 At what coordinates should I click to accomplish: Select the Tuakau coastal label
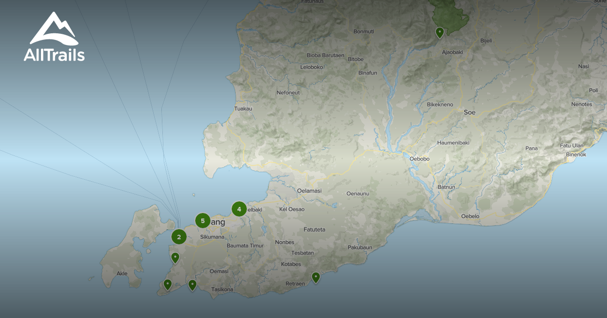tap(243, 109)
